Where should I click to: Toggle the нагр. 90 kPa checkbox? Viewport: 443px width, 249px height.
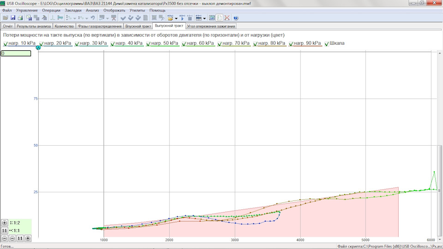(x=292, y=44)
